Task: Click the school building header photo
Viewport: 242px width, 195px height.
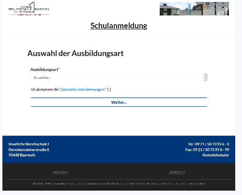Action: tap(194, 9)
